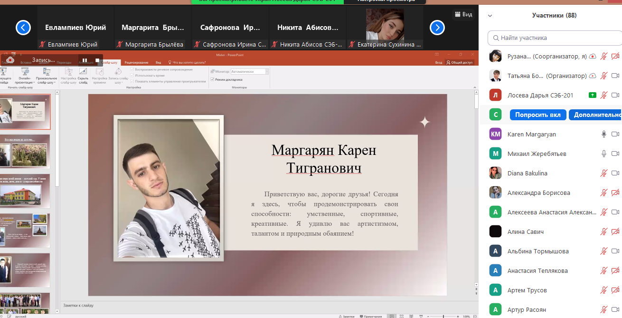Click Общий доступ button in PowerPoint
This screenshot has width=622, height=318.
coord(460,62)
